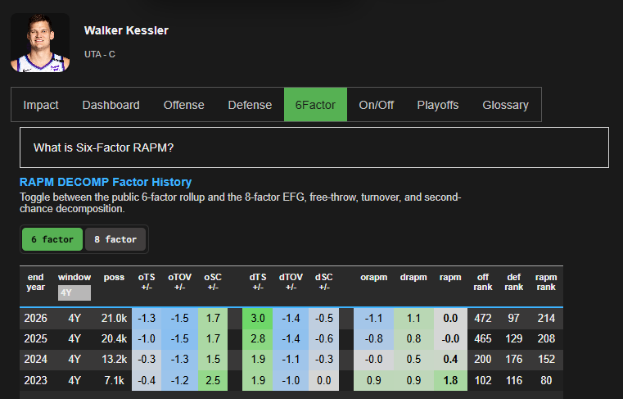Screen dimensions: 623x399
Task: Click the 80 rapm rank cell
Action: (546, 380)
